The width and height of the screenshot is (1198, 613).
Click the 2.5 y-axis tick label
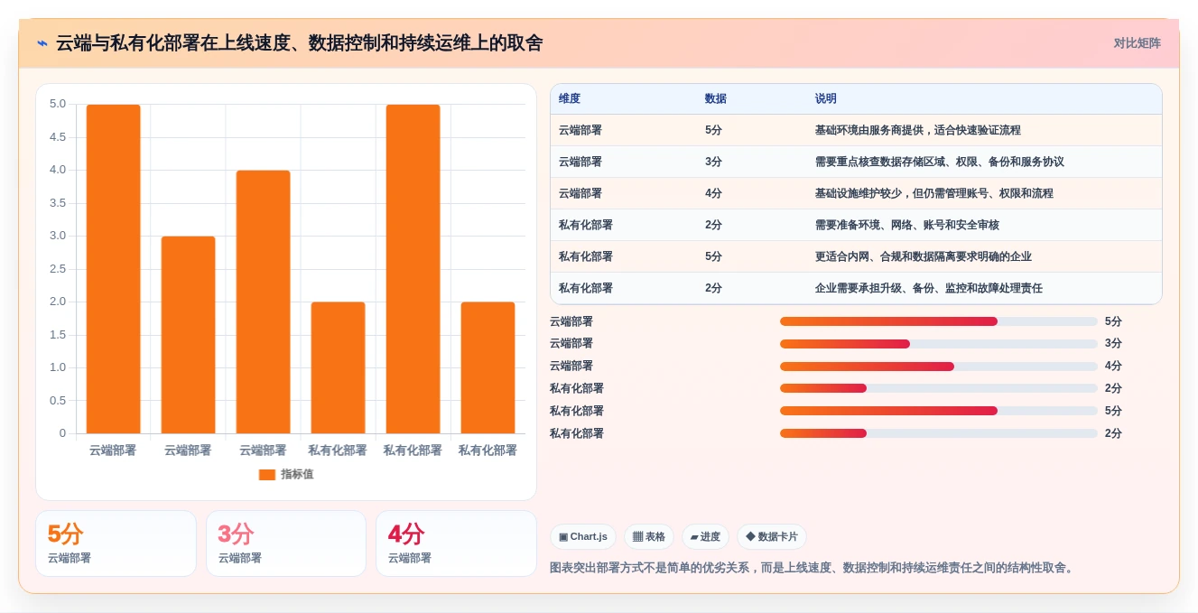pos(58,269)
